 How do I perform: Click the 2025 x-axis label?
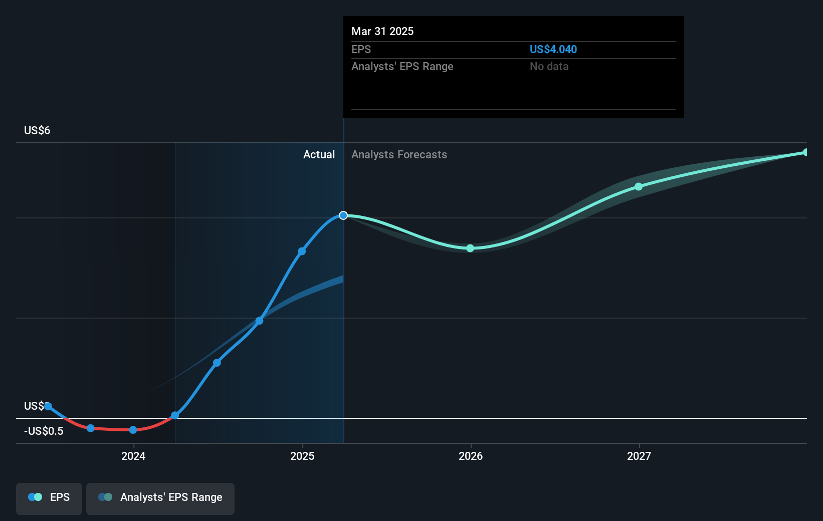coord(302,456)
